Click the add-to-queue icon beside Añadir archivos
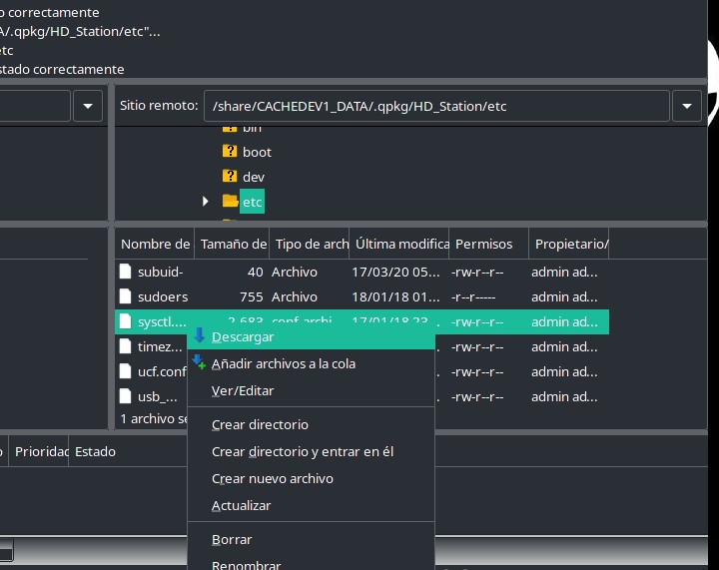 (200, 363)
